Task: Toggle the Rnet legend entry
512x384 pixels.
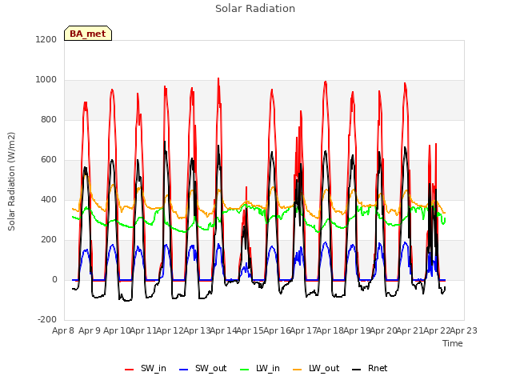Action: (x=370, y=369)
